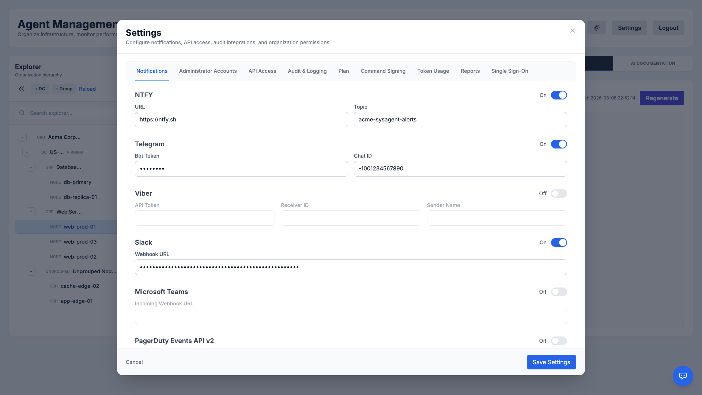Switch to the Command Signing tab
This screenshot has width=702, height=395.
[383, 71]
